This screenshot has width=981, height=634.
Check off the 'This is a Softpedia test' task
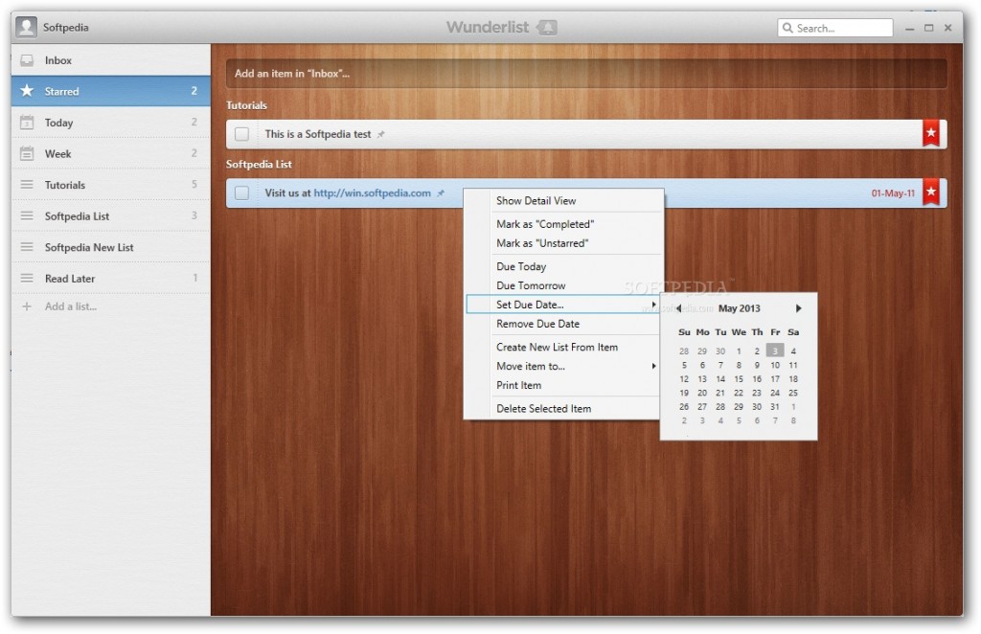click(241, 134)
